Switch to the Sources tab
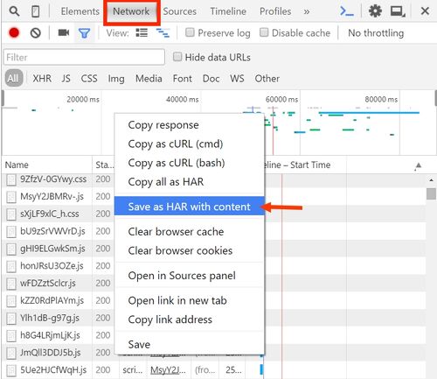The height and width of the screenshot is (379, 437). [x=179, y=11]
